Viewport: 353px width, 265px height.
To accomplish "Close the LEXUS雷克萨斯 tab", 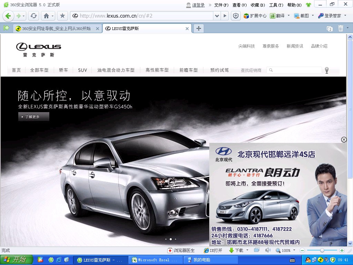I will 187,29.
